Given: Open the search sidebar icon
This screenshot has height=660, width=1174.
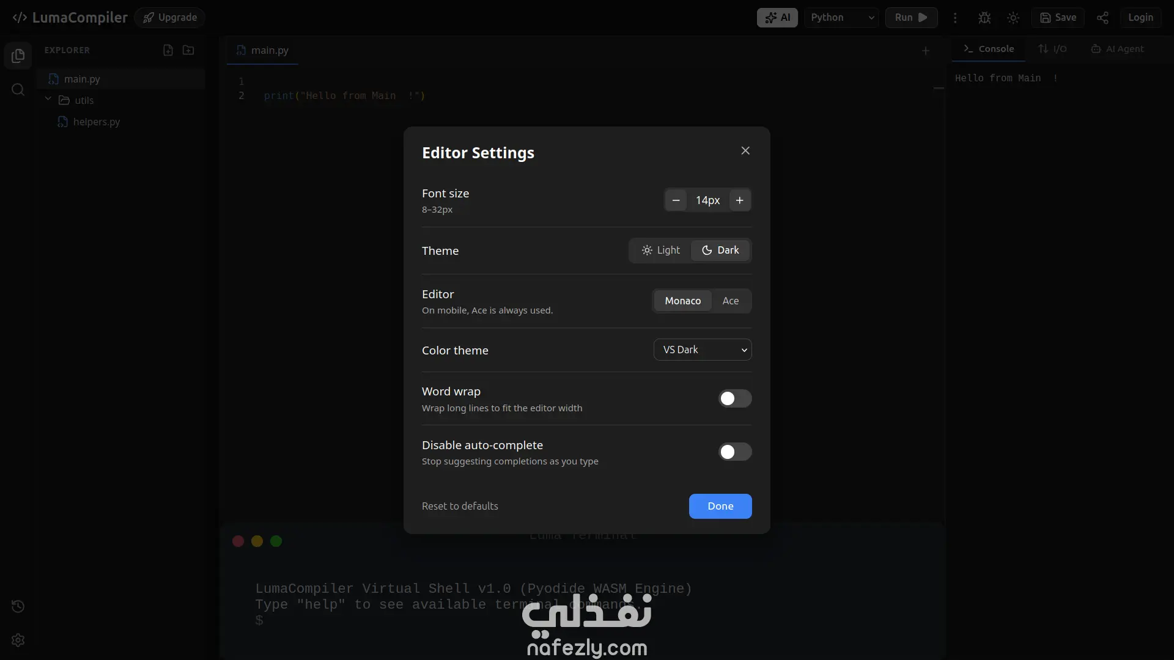Looking at the screenshot, I should coord(18,90).
